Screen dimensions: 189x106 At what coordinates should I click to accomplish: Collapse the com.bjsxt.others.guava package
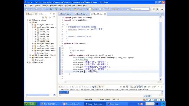33,27
